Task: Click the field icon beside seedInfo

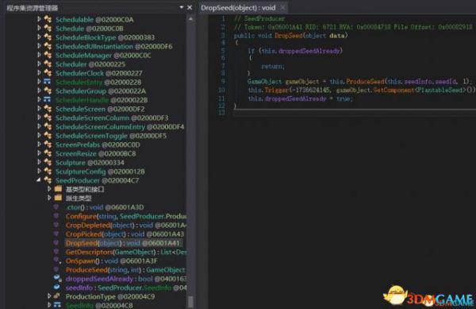Action: click(x=57, y=287)
